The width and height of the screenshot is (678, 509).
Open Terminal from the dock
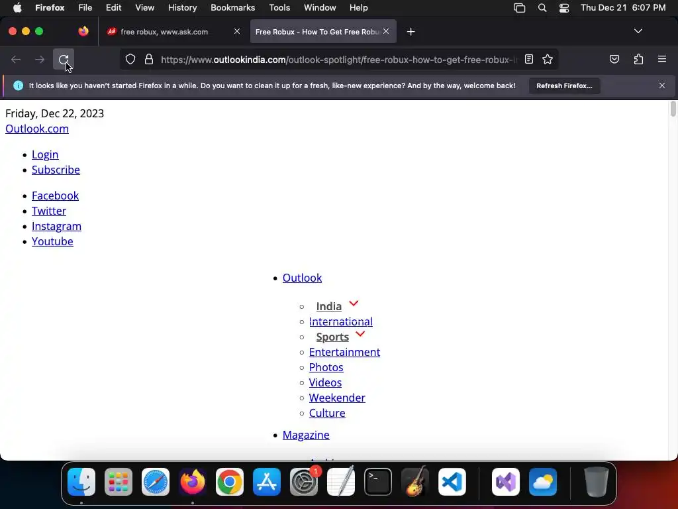(378, 482)
